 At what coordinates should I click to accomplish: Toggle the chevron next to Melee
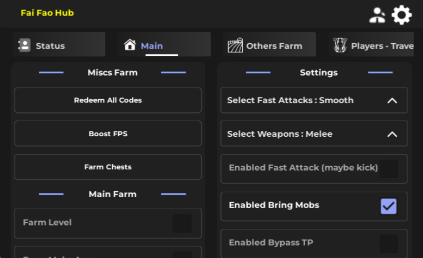coord(392,134)
